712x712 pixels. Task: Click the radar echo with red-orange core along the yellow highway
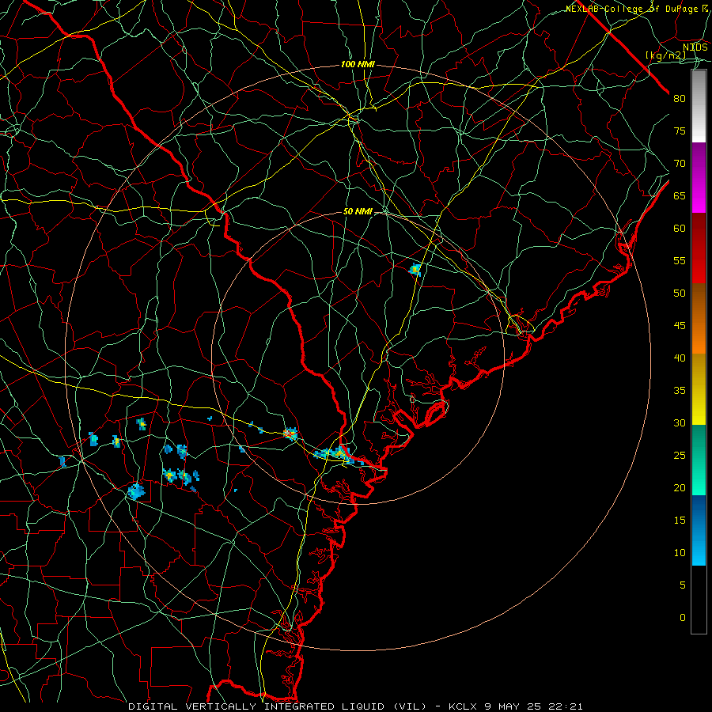point(290,434)
